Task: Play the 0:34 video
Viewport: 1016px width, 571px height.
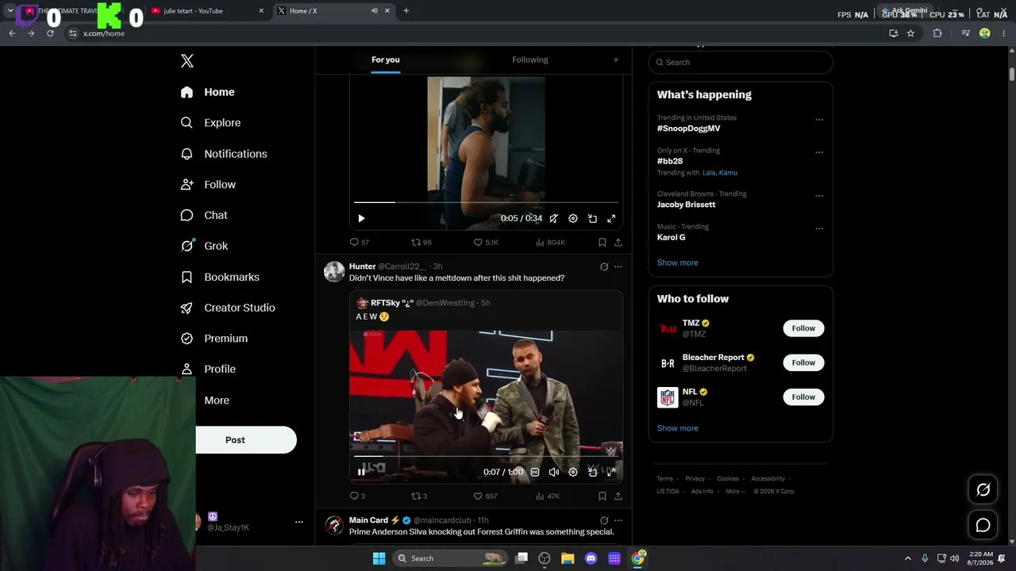Action: [361, 218]
